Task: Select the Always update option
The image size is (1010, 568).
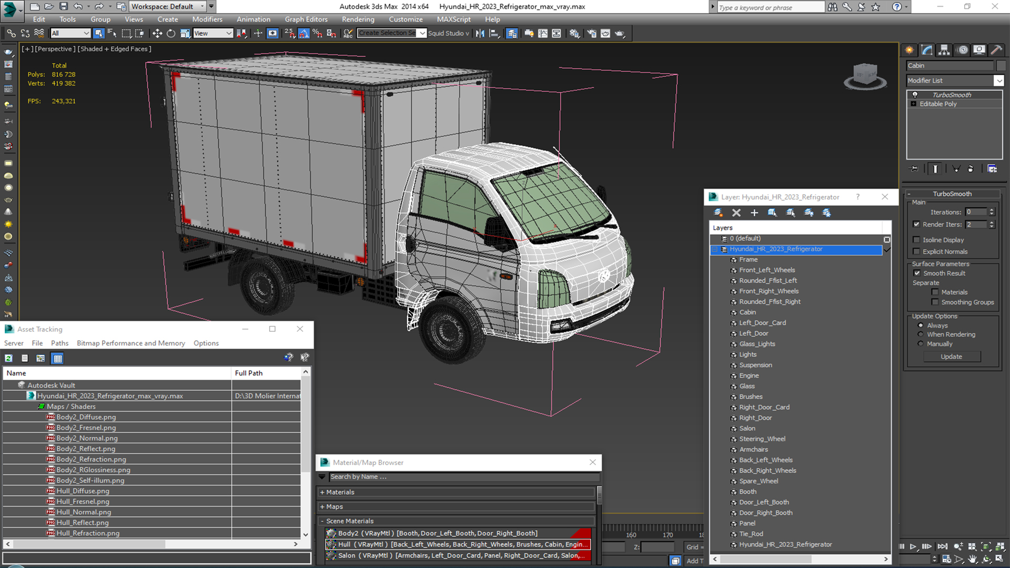Action: pos(921,326)
